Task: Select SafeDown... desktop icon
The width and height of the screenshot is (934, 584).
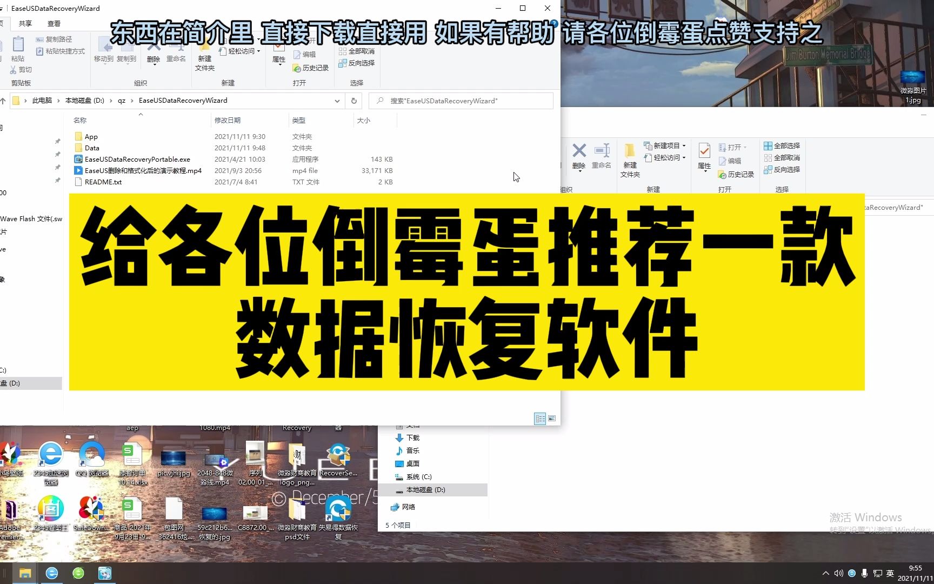Action: click(x=91, y=514)
